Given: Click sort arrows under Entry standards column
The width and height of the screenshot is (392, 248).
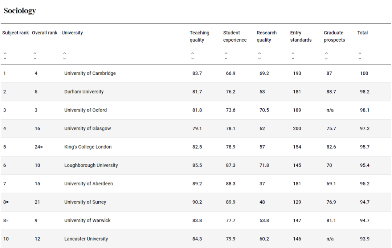Looking at the screenshot, I should (x=293, y=56).
